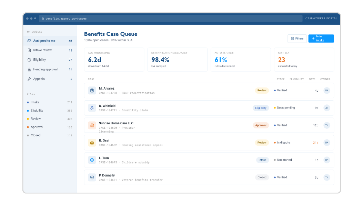Open the Assigned to me queue
362x206 pixels.
[50, 41]
